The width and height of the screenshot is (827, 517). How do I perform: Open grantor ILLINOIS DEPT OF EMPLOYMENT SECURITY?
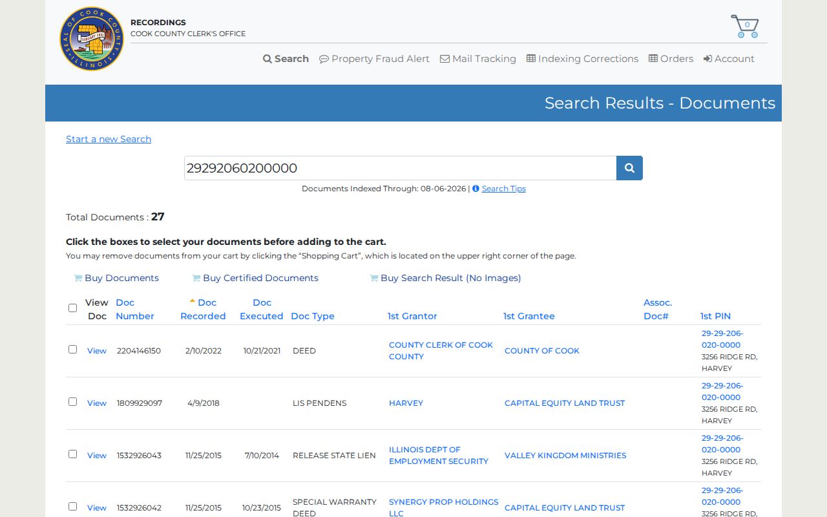click(439, 456)
